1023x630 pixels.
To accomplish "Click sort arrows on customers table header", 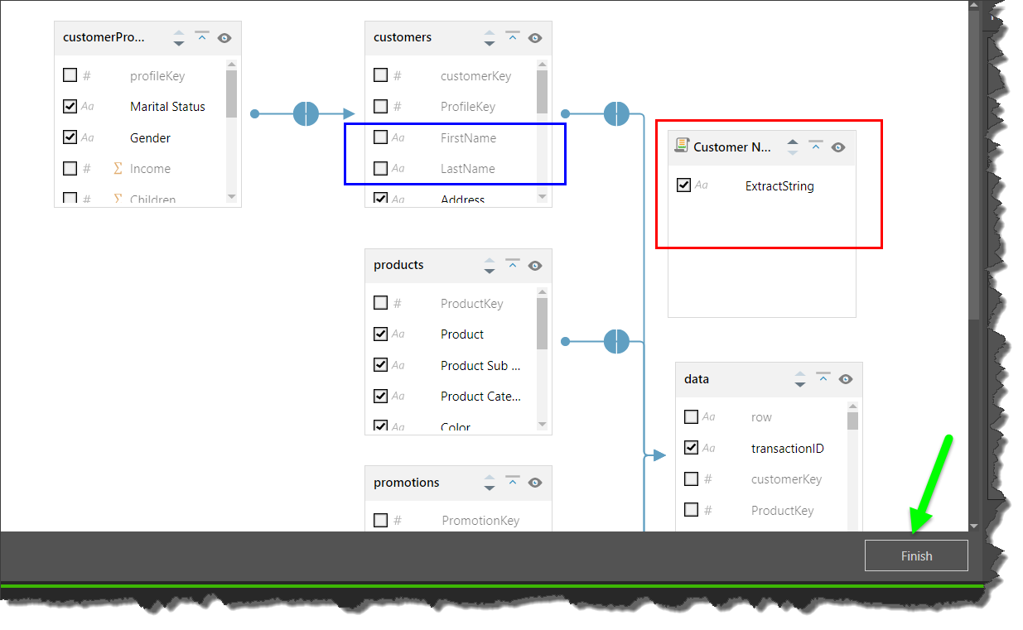I will click(490, 38).
